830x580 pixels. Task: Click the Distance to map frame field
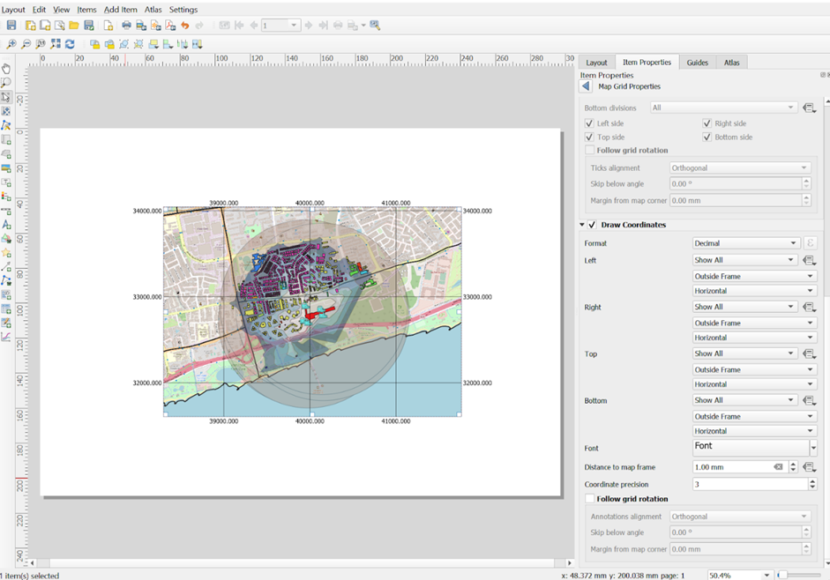732,467
